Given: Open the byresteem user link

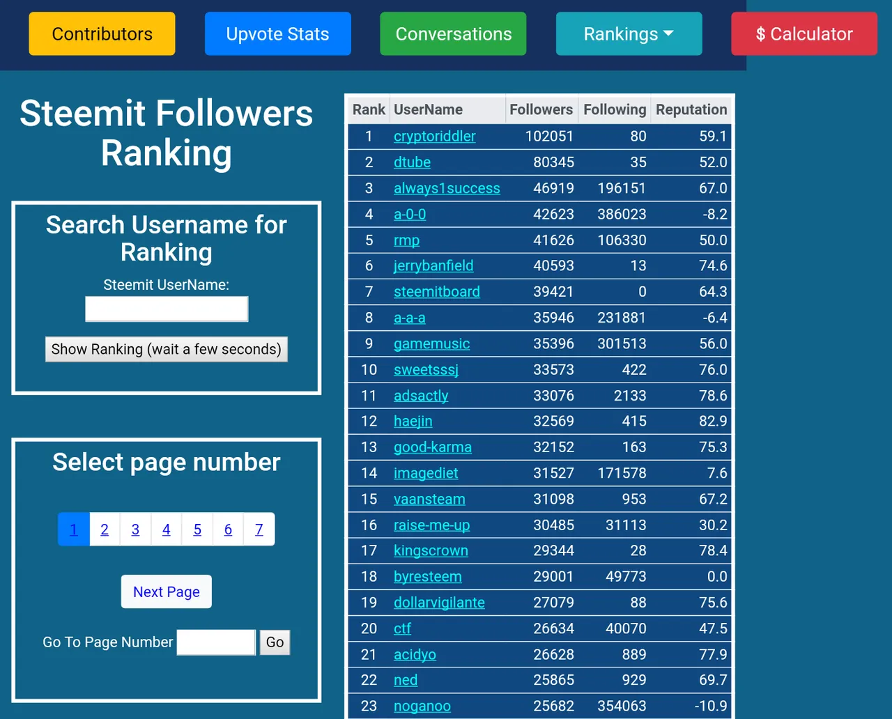Looking at the screenshot, I should 428,577.
